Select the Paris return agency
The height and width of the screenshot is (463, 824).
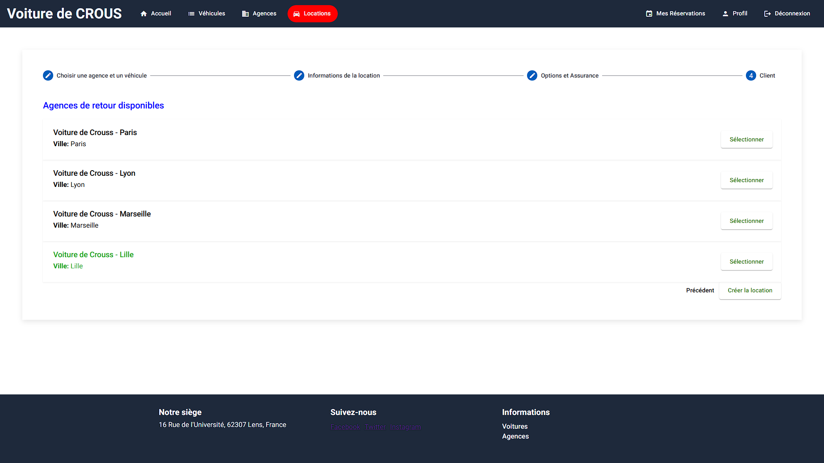click(746, 139)
